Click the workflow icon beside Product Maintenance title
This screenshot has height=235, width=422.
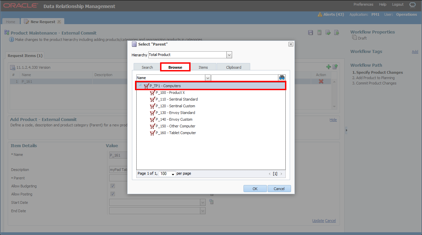click(x=7, y=33)
